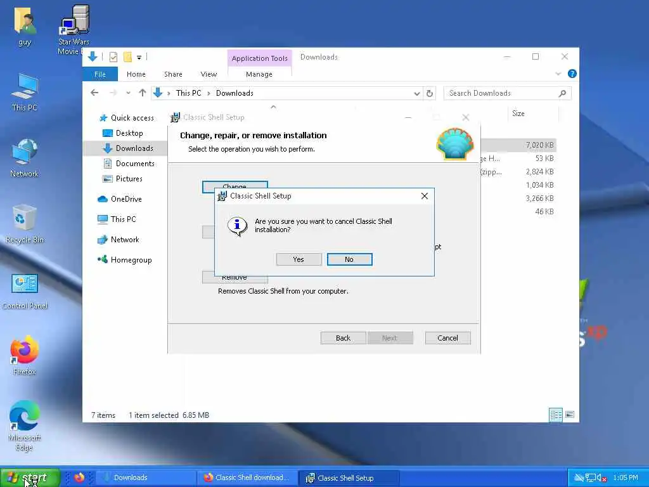Click the search magnifier icon
649x487 pixels.
point(562,94)
